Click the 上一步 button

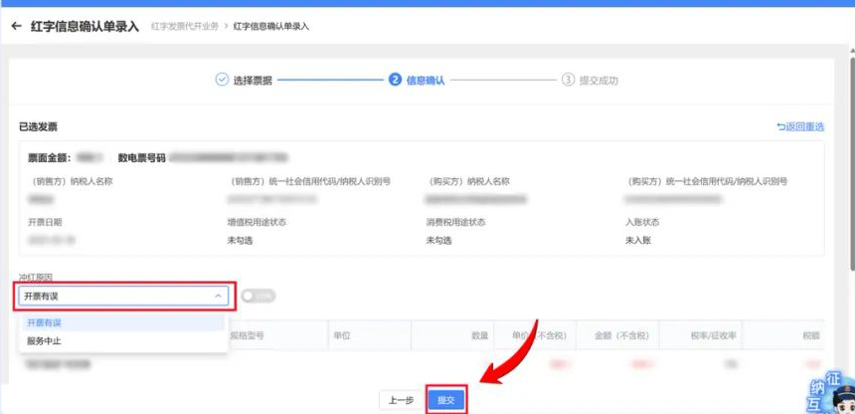pos(401,400)
